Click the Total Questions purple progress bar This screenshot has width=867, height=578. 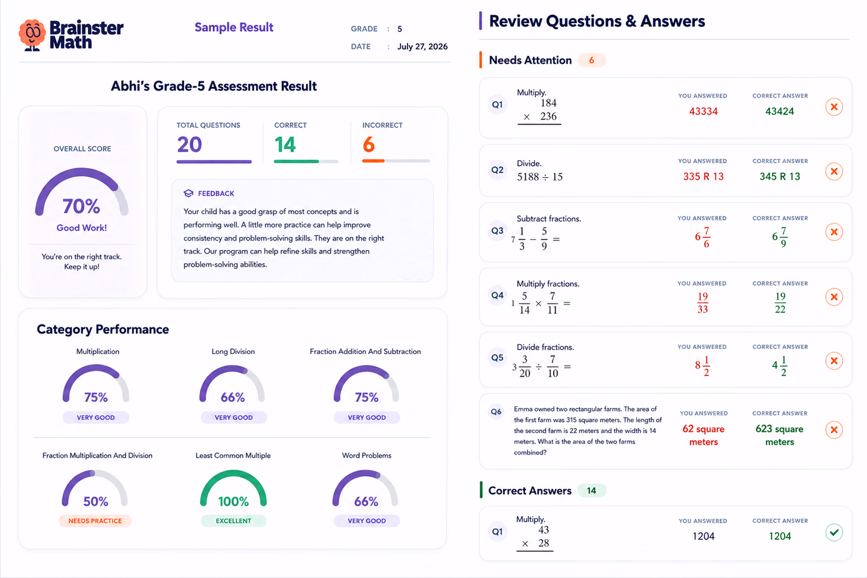(x=214, y=161)
